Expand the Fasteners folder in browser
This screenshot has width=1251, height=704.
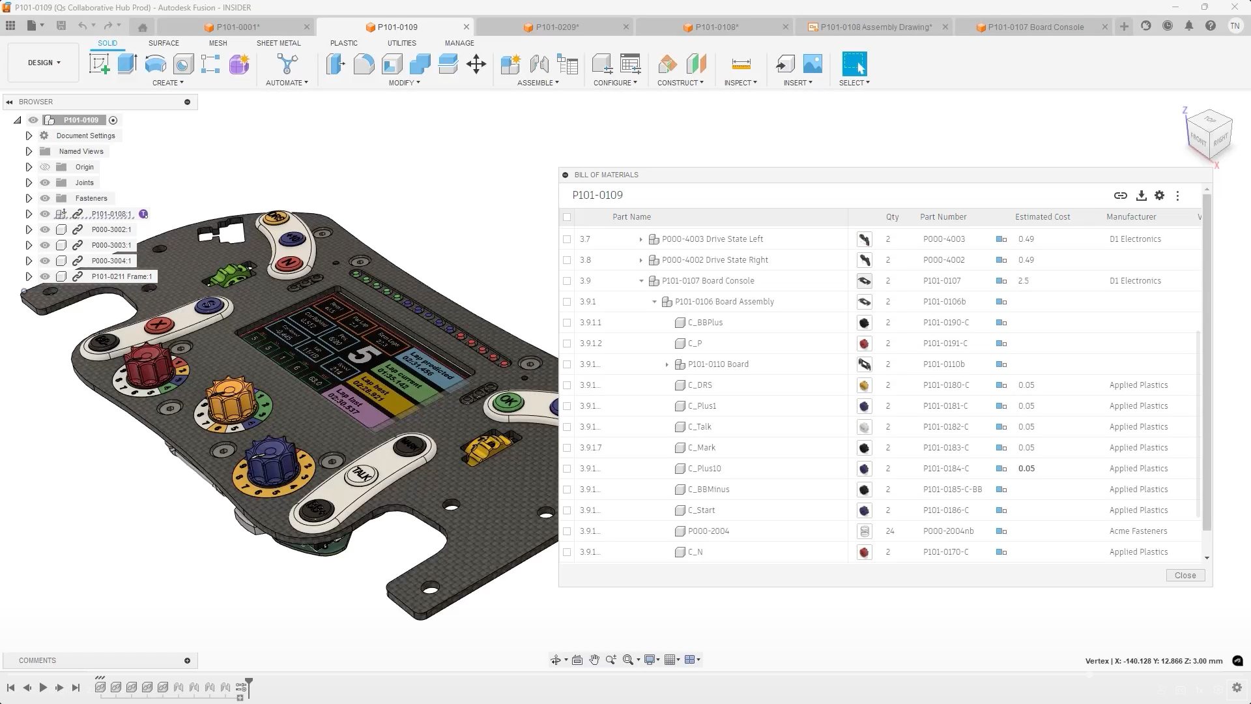point(29,198)
